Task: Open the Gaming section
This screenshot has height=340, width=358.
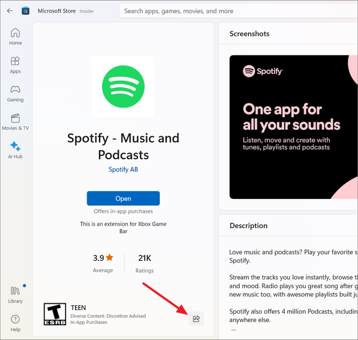Action: (16, 93)
